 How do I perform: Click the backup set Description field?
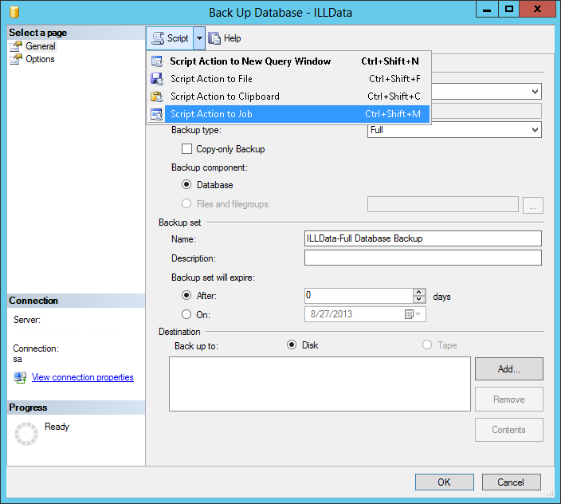click(422, 258)
